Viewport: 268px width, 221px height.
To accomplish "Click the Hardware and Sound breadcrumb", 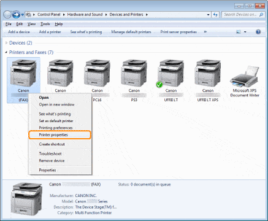I will pyautogui.click(x=85, y=15).
